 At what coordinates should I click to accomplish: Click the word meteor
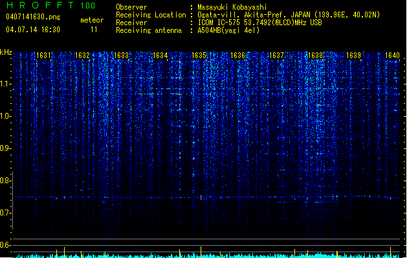point(92,20)
